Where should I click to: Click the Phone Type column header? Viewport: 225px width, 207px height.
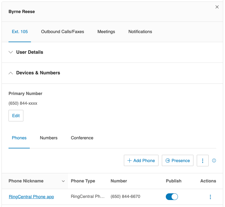[x=83, y=181]
